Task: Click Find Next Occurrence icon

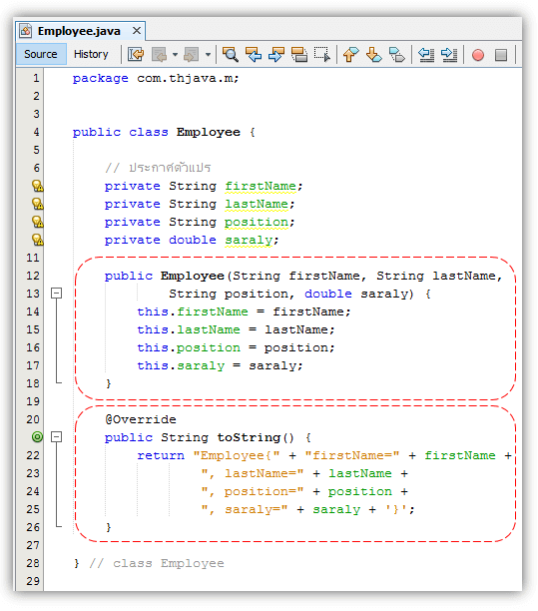Action: [276, 54]
